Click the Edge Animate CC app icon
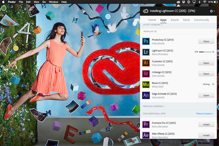Viewport: 219px width, 146px height. click(146, 96)
